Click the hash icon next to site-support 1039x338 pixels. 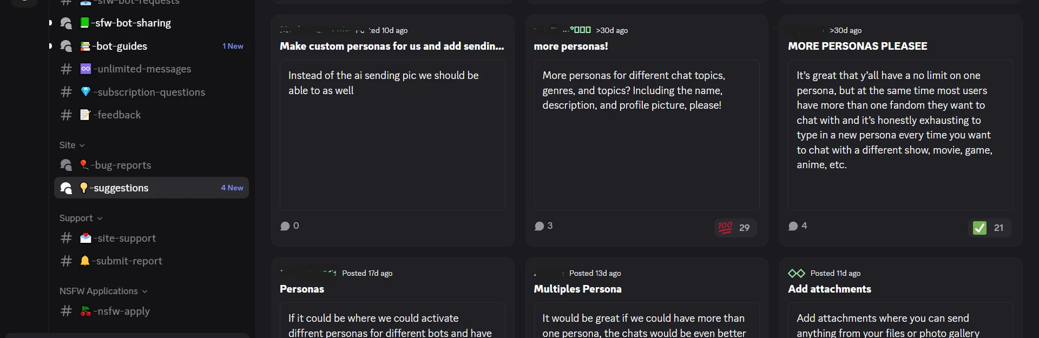tap(66, 238)
